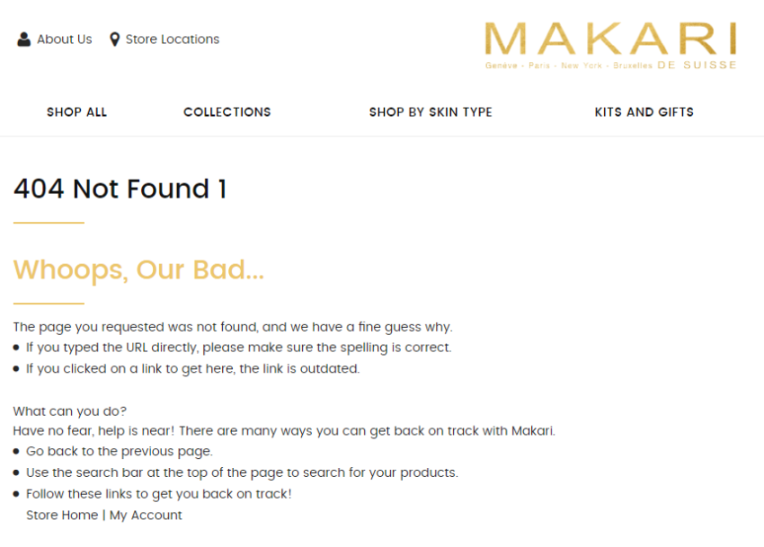Open the COLLECTIONS menu
Screen dimensions: 764x547
click(227, 112)
